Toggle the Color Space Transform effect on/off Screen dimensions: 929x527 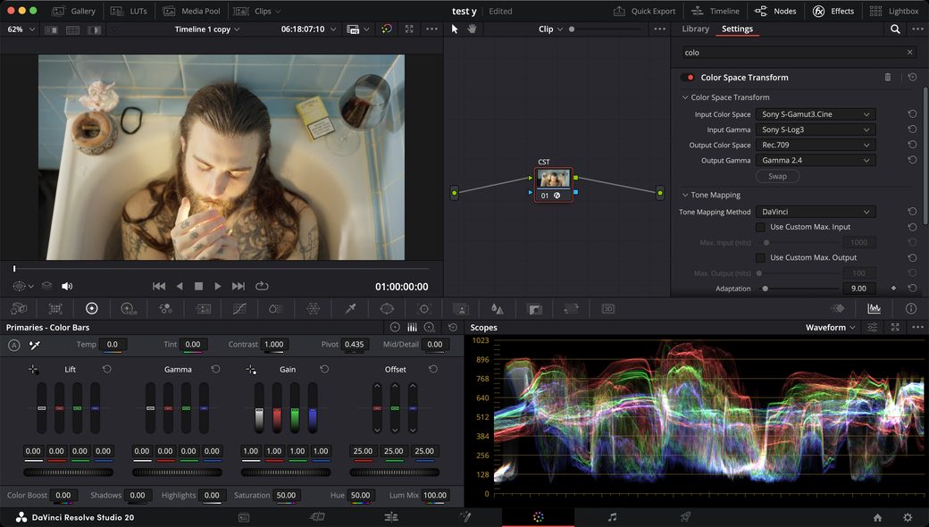coord(688,78)
